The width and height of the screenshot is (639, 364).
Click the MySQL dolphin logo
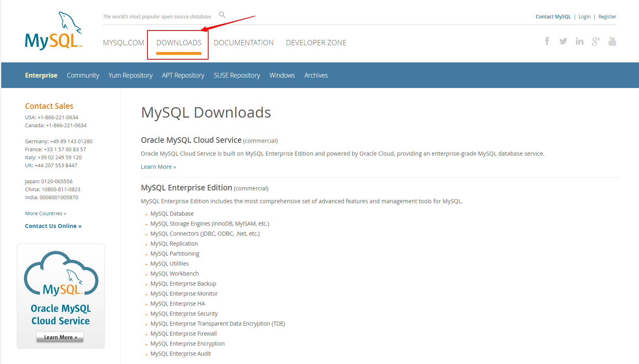point(54,31)
